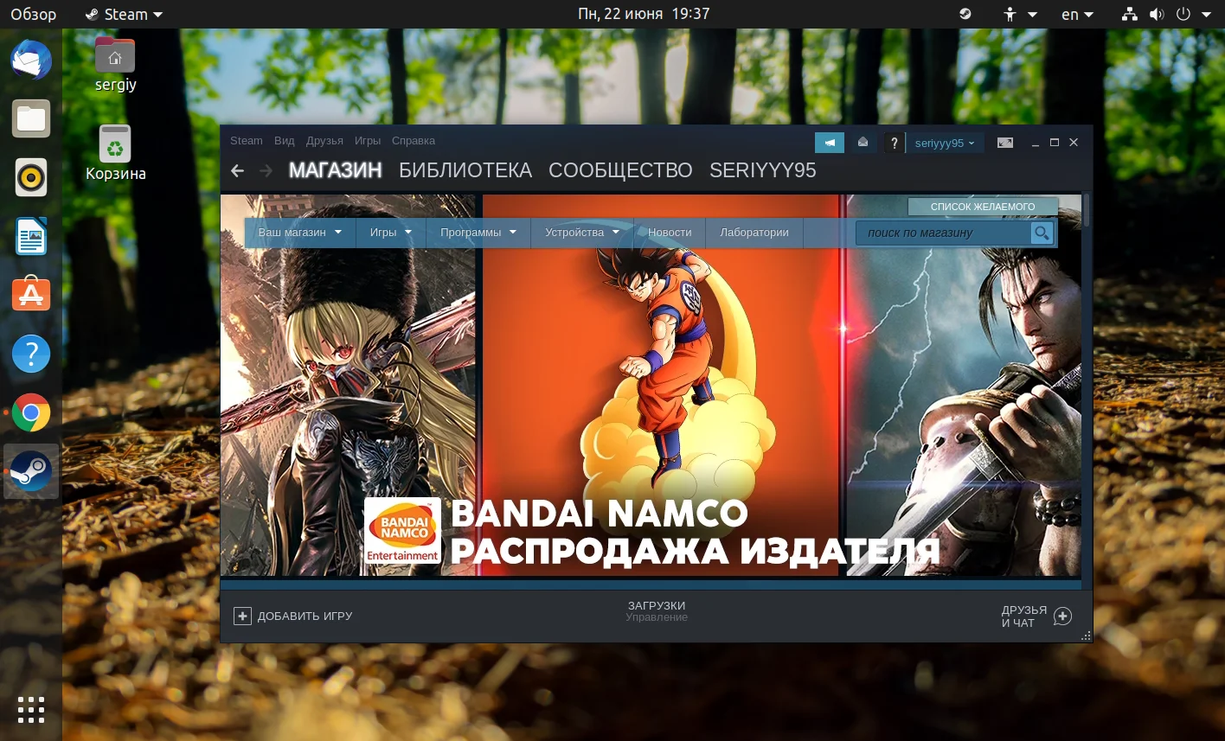Click the Обзор activities button
The height and width of the screenshot is (741, 1225).
point(33,14)
